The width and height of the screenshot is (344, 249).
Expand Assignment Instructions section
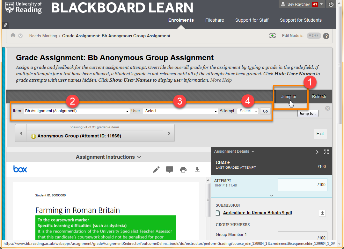click(109, 157)
